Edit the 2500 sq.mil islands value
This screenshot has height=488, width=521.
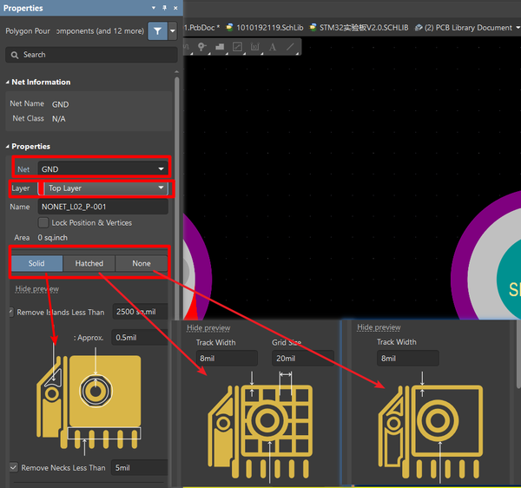point(140,312)
